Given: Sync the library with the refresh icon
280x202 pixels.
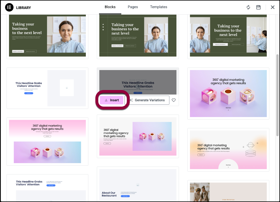Looking at the screenshot, I should coord(248,7).
